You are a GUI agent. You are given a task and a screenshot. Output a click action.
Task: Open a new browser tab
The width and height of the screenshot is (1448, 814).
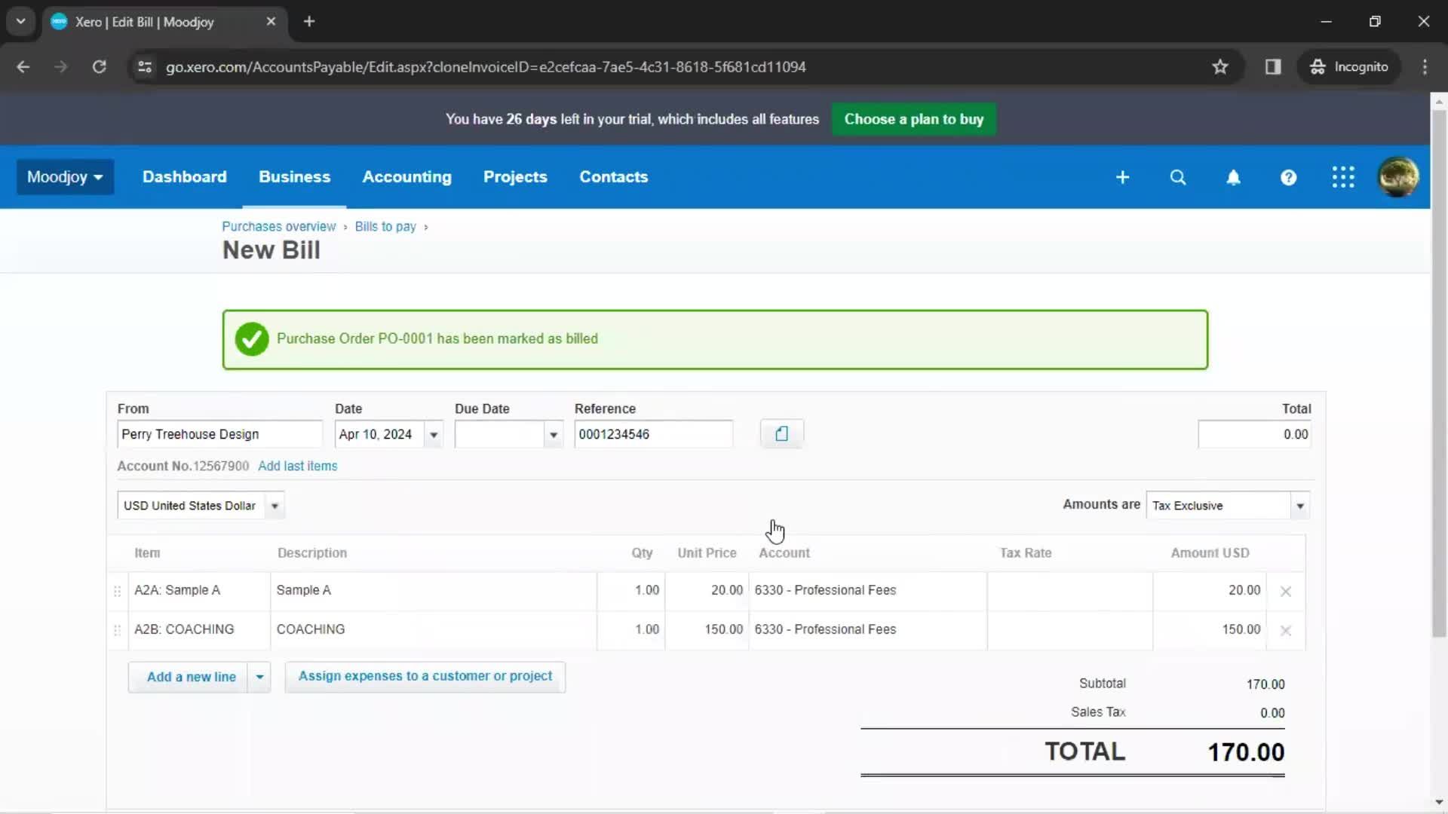tap(309, 21)
